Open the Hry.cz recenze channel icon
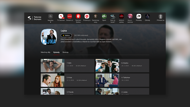Image resolution: width=190 pixels, height=107 pixels. pyautogui.click(x=130, y=16)
